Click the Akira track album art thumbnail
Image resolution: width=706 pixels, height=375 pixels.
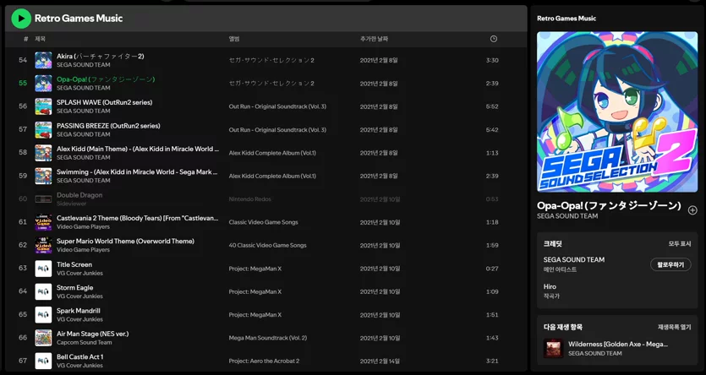tap(43, 60)
